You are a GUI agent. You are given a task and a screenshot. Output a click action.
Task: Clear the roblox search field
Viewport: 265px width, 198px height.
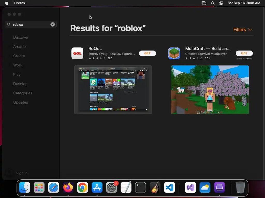coord(53,24)
